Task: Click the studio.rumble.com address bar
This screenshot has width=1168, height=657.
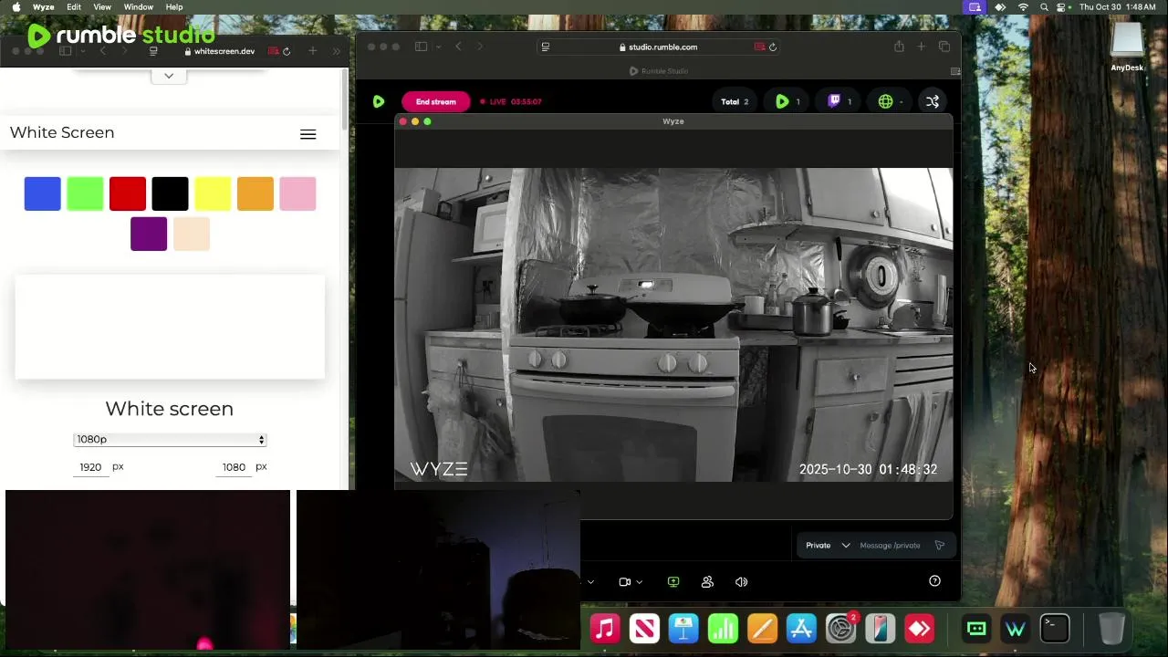Action: click(658, 47)
